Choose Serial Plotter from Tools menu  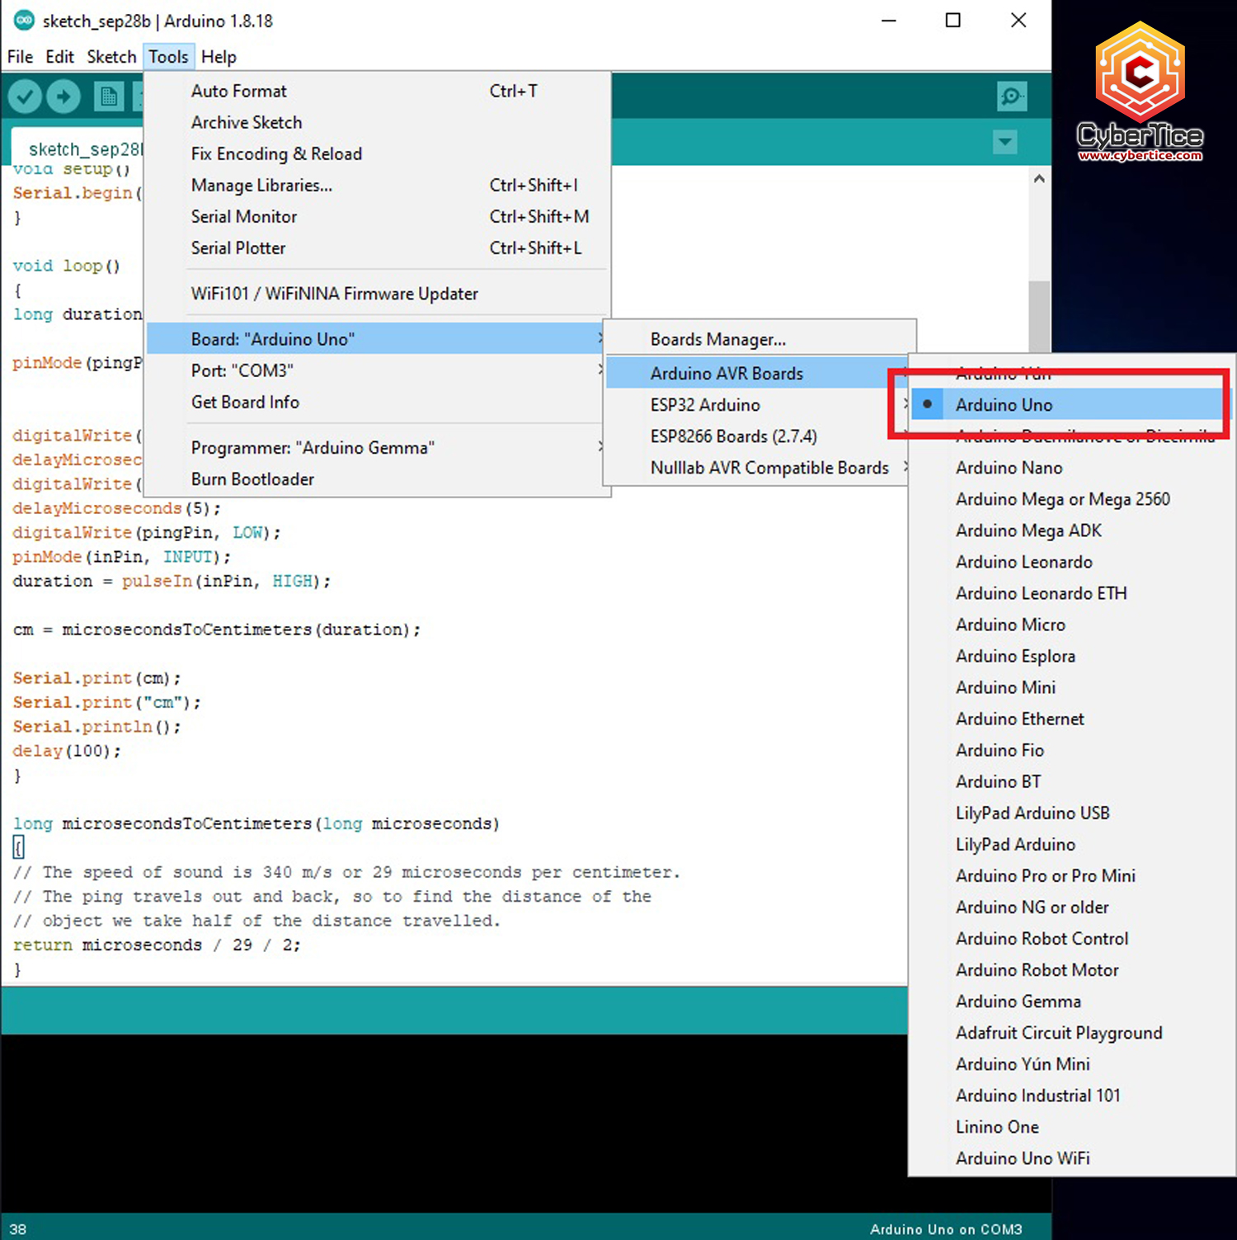click(x=238, y=248)
